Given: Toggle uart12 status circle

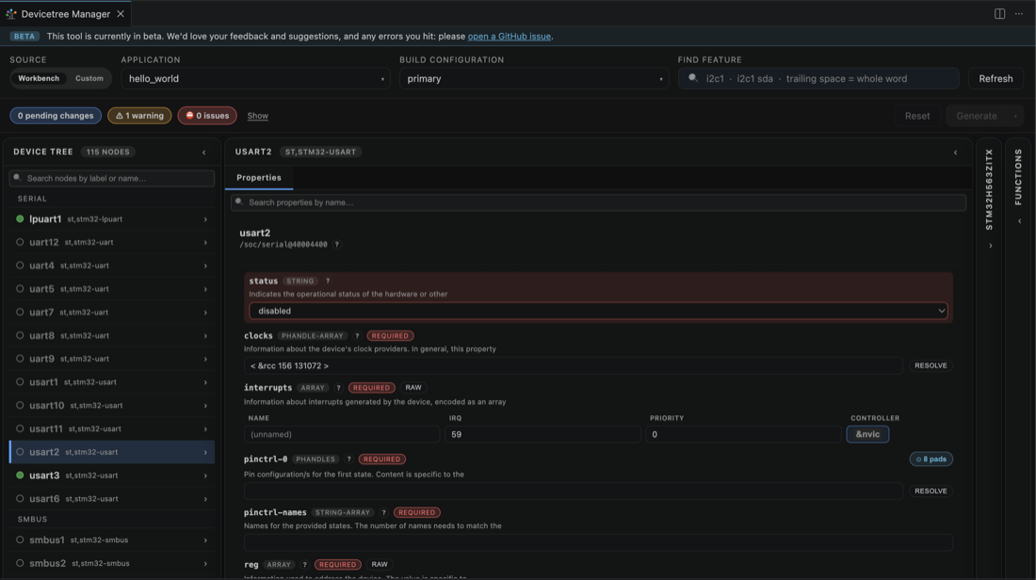Looking at the screenshot, I should click(20, 242).
